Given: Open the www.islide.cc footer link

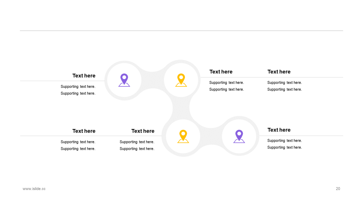Looking at the screenshot, I should (x=34, y=189).
